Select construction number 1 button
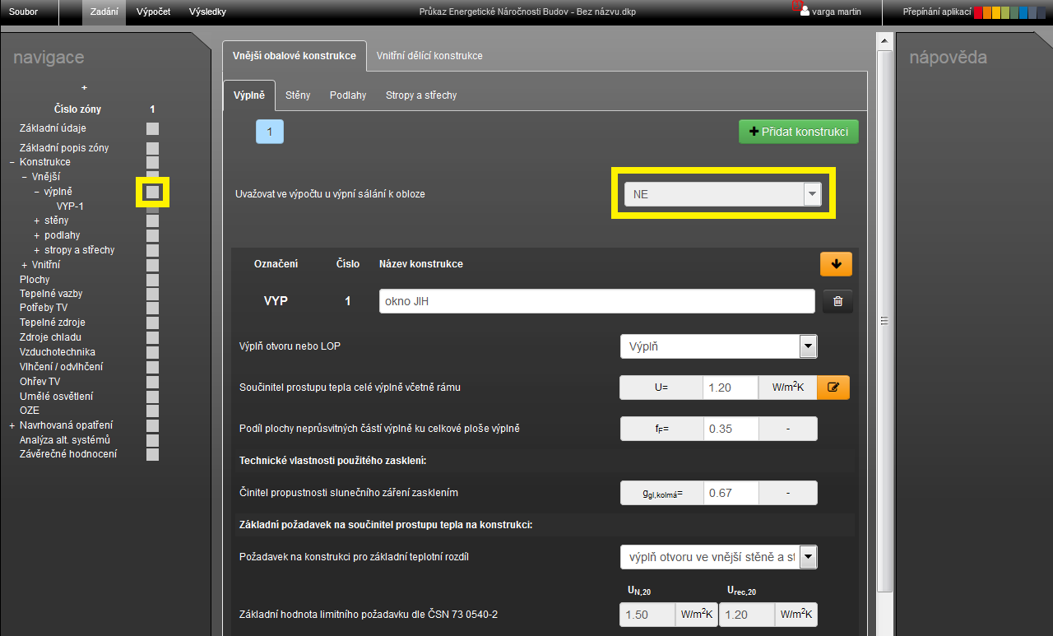This screenshot has width=1053, height=636. click(x=270, y=132)
